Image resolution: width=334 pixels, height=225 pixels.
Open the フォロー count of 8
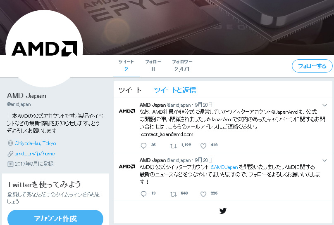(153, 66)
